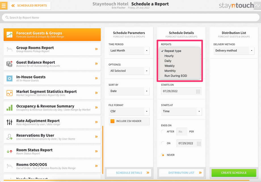This screenshot has height=182, width=261.
Task: Click the chevron arrows on Guest Balance Report
Action: coord(96,64)
